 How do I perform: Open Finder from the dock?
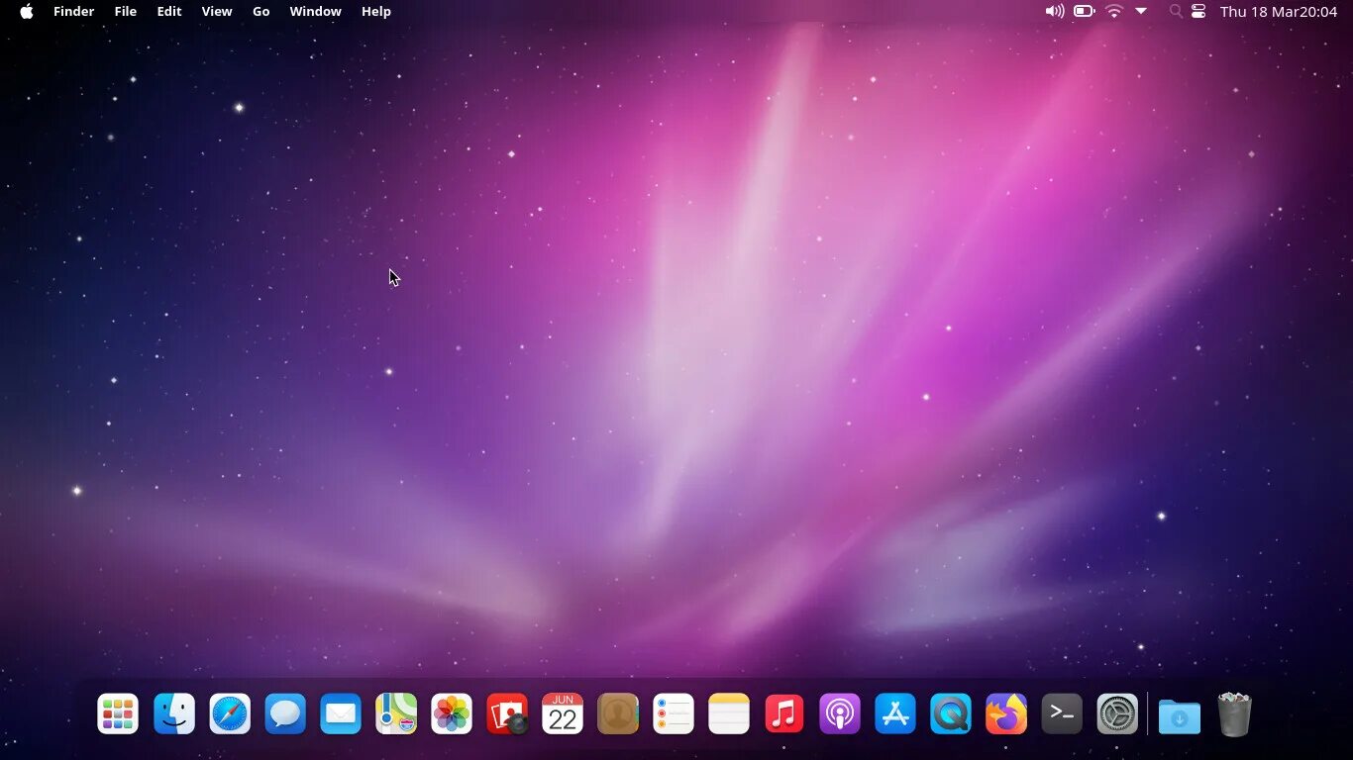click(x=174, y=713)
